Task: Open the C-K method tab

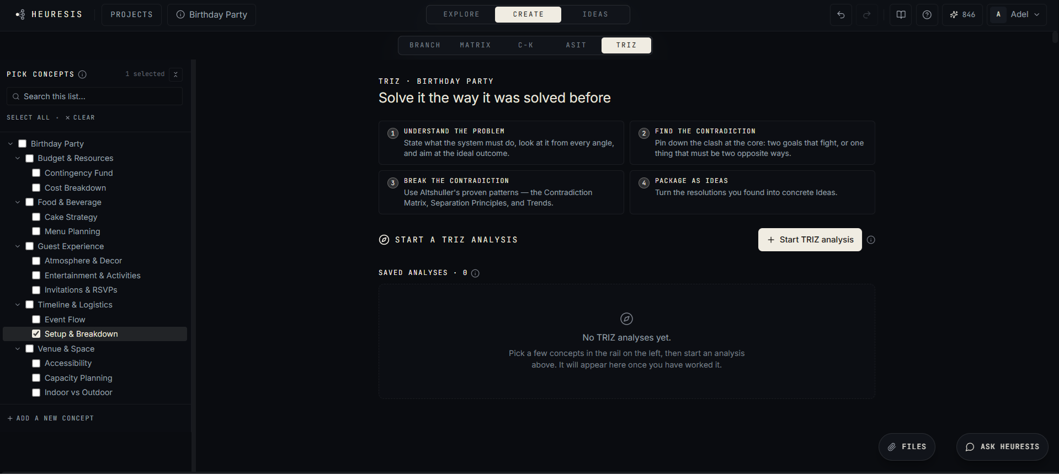Action: coord(525,45)
